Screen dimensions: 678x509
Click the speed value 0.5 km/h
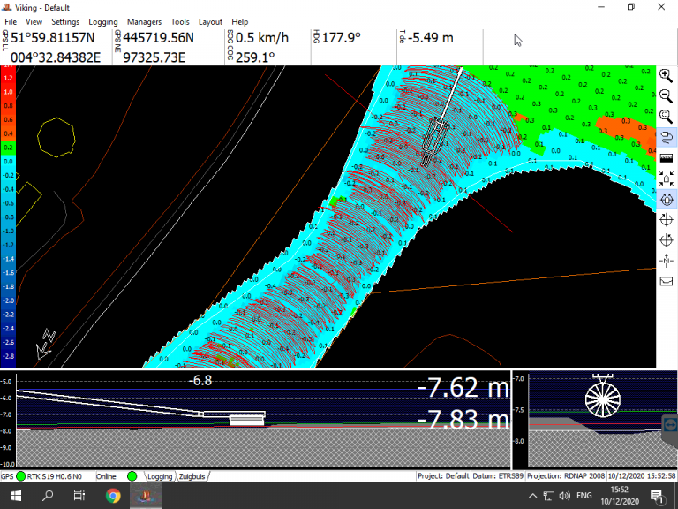(x=262, y=38)
